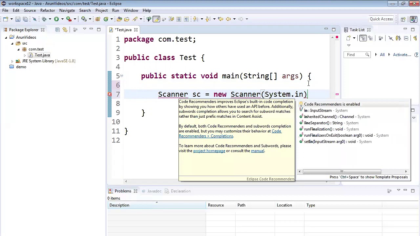Select the demo project in Package Explorer
Image resolution: width=420 pixels, height=236 pixels.
coord(21,67)
